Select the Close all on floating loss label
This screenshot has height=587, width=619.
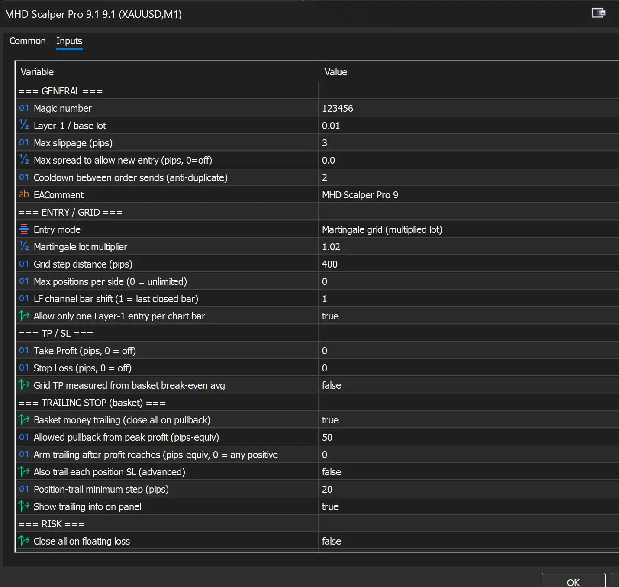[x=82, y=541]
